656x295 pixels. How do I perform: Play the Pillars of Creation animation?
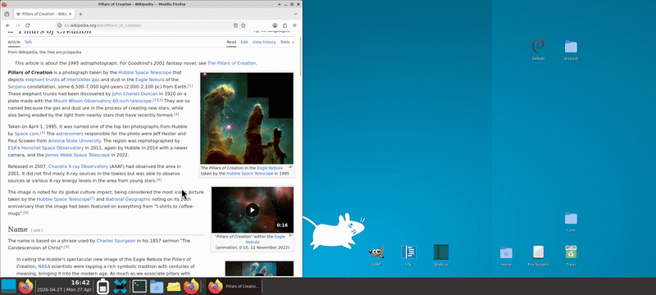253,210
